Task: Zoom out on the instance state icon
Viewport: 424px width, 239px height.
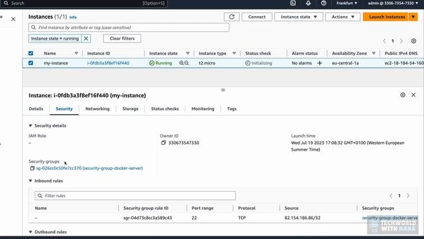Action: 187,63
